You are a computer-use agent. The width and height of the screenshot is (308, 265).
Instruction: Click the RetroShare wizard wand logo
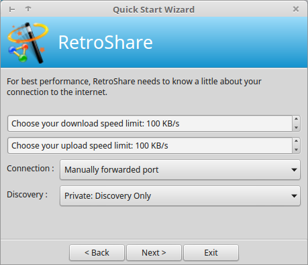(x=28, y=42)
